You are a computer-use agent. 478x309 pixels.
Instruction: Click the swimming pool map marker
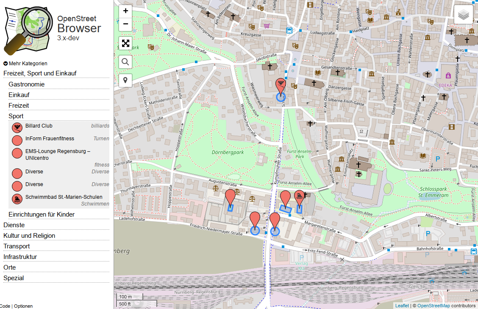click(x=299, y=197)
